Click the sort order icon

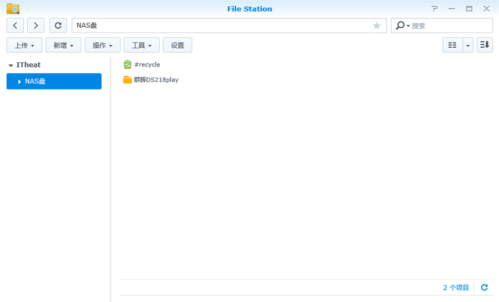coord(485,45)
